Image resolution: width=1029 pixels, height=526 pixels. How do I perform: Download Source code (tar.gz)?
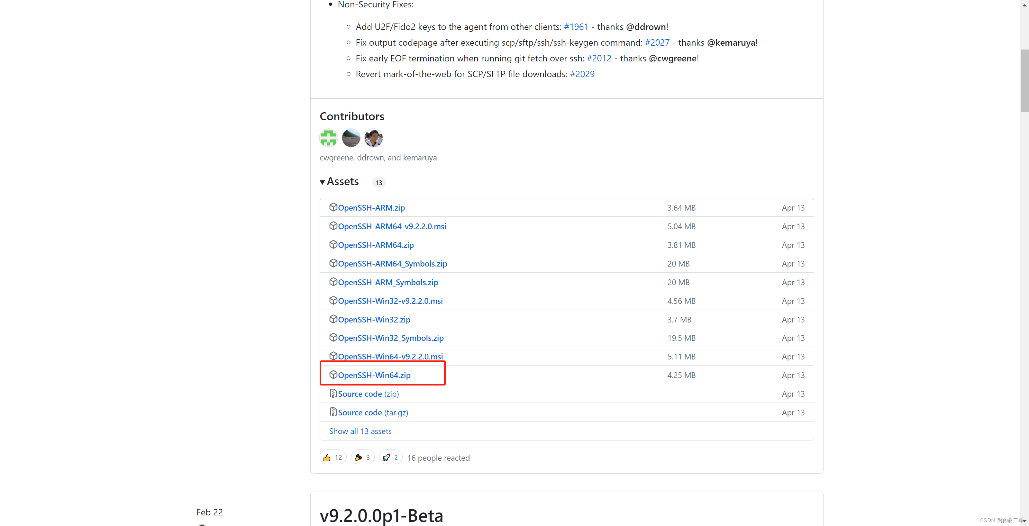[373, 413]
